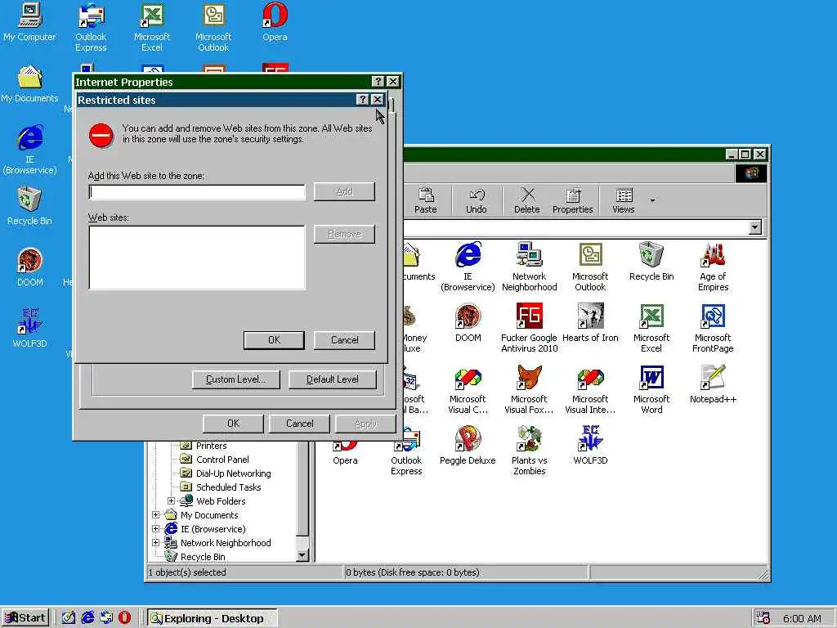Click Views toolbar button in Explorer

pos(624,201)
